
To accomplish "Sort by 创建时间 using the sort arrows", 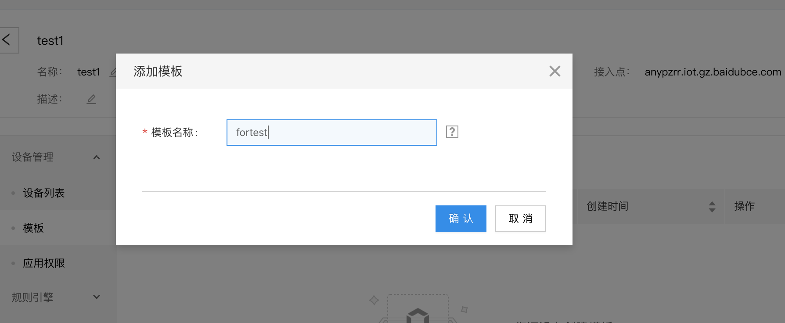I will 712,207.
